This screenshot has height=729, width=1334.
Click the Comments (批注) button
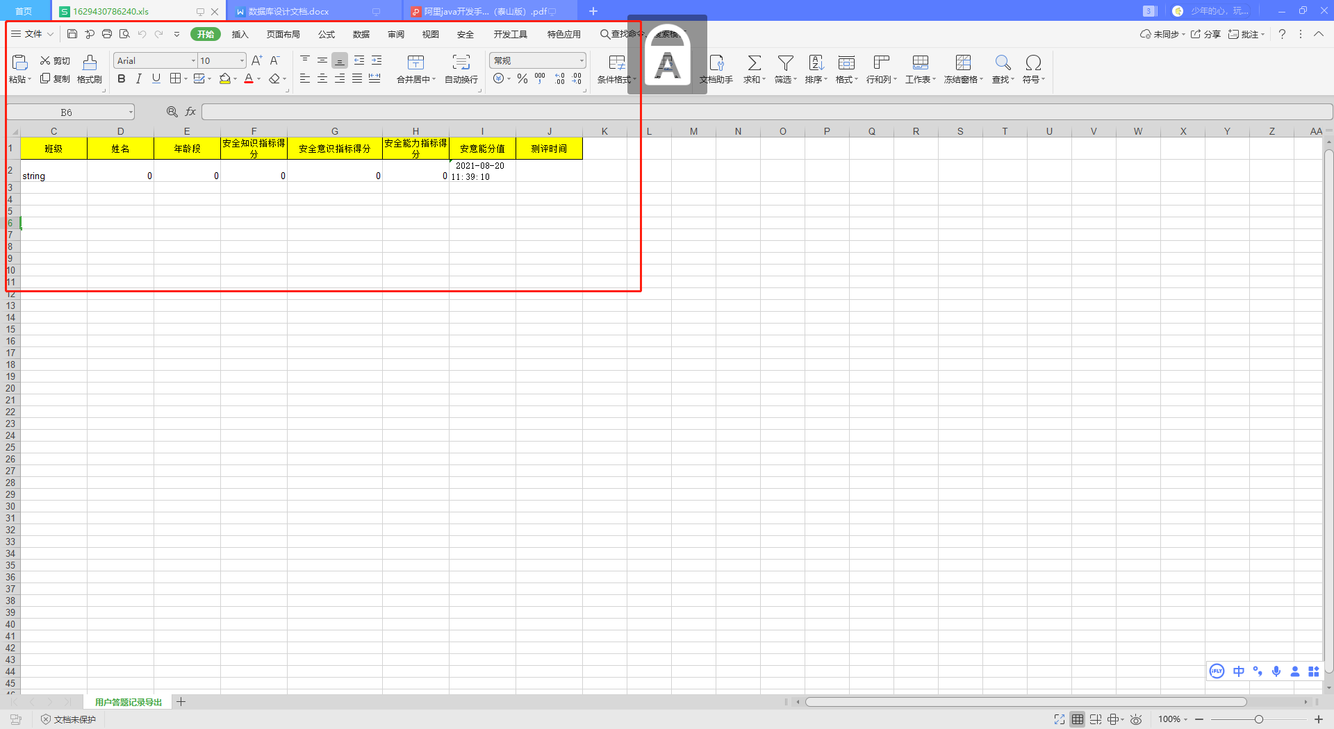(1246, 34)
